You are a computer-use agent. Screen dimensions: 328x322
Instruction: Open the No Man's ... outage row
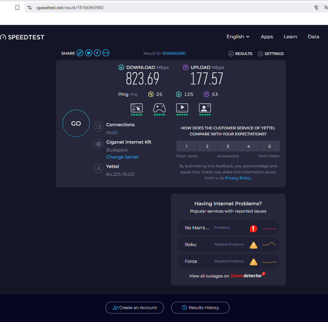pos(228,228)
